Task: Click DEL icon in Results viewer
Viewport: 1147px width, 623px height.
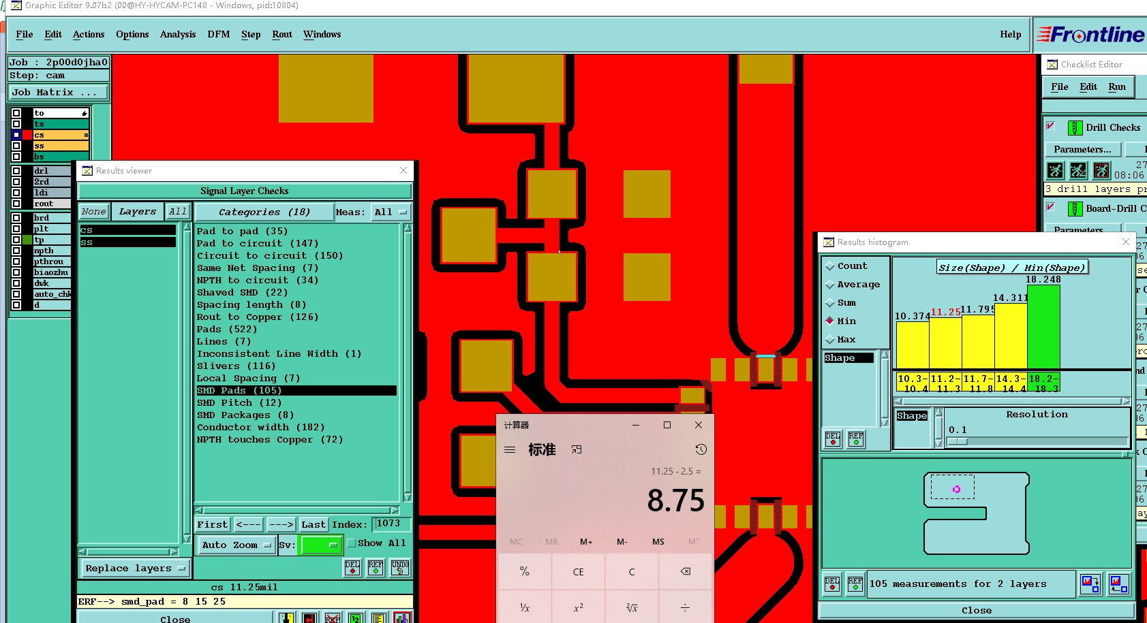Action: point(352,568)
